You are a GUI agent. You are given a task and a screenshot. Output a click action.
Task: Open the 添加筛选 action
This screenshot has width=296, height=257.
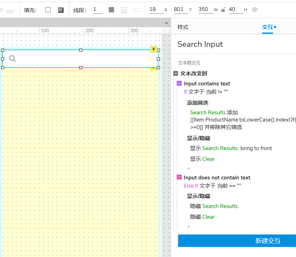point(197,103)
